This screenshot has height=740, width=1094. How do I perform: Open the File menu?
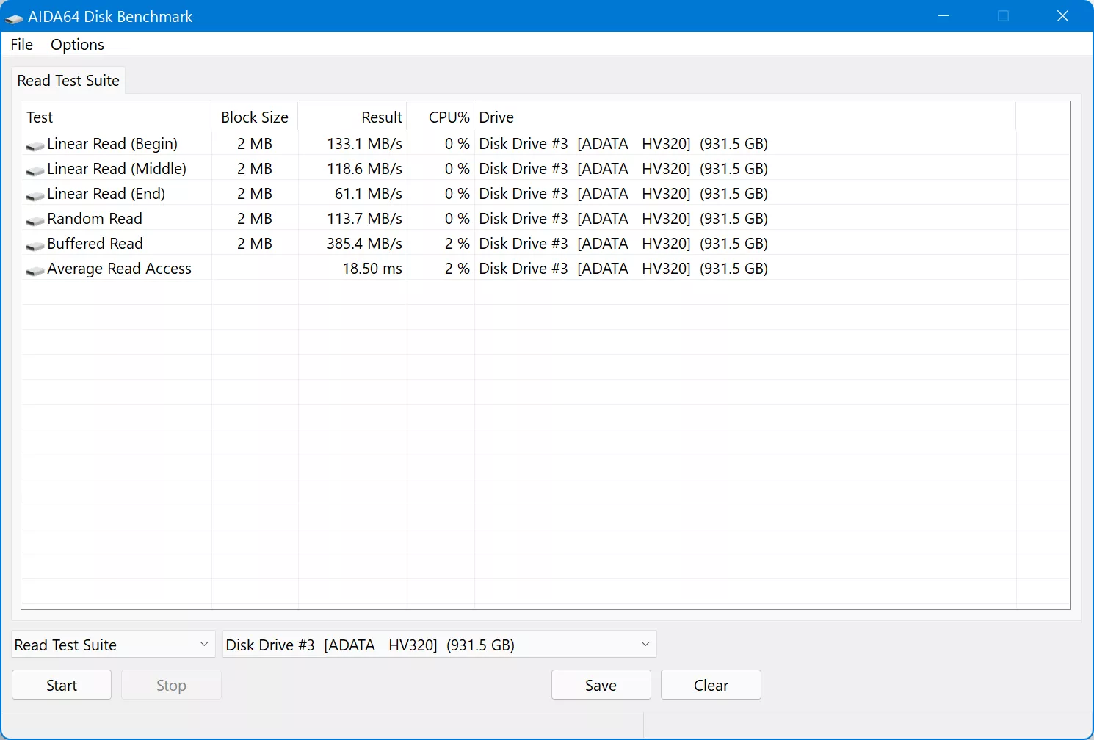[x=21, y=45]
